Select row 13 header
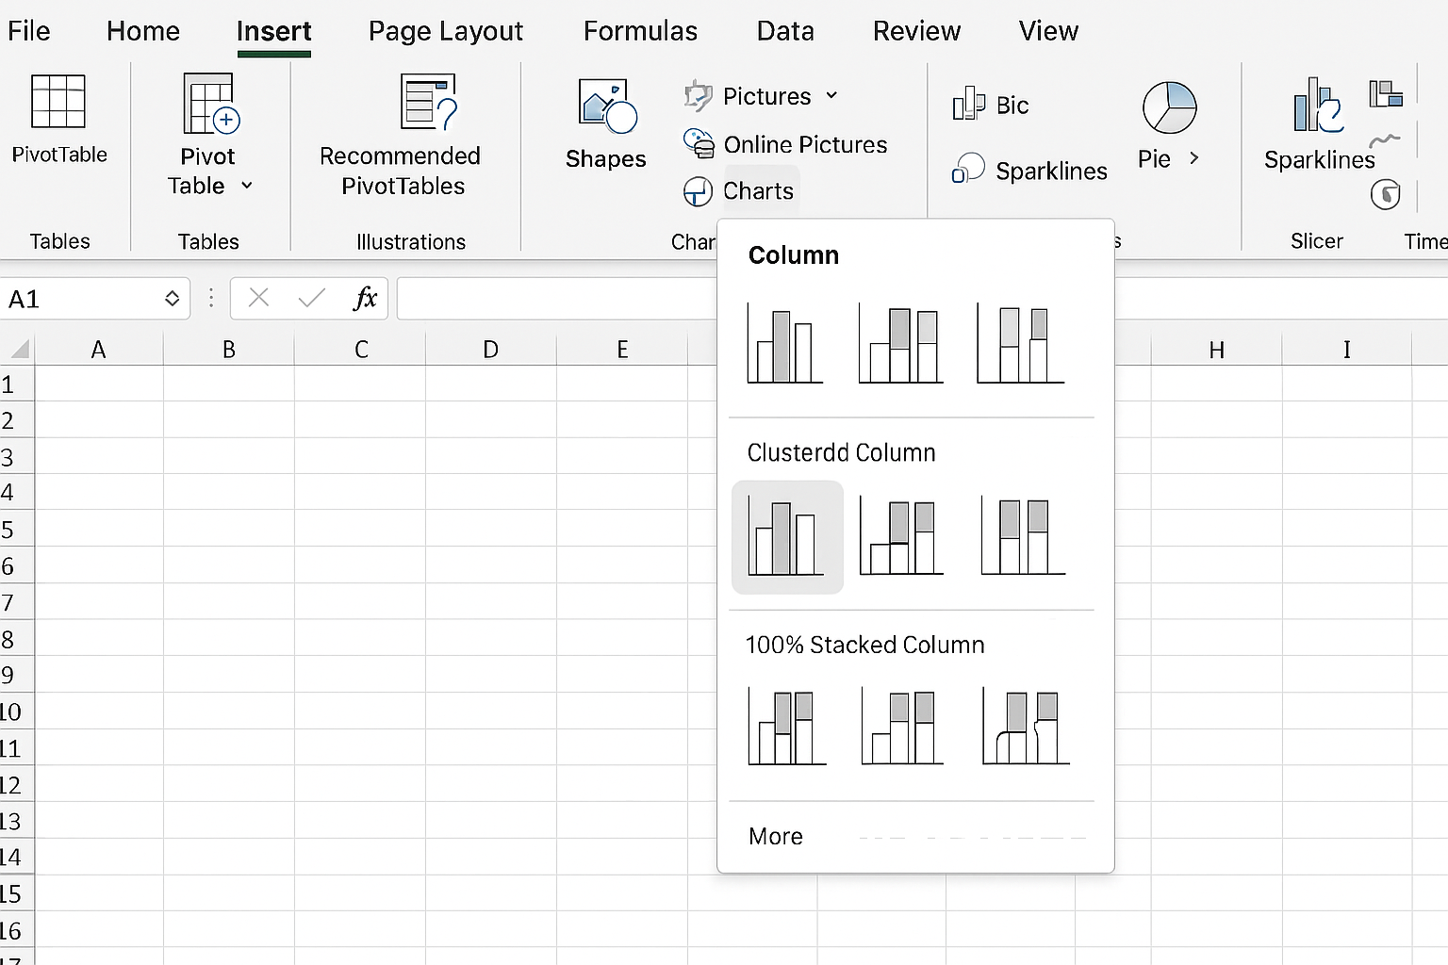This screenshot has height=965, width=1448. (x=17, y=821)
